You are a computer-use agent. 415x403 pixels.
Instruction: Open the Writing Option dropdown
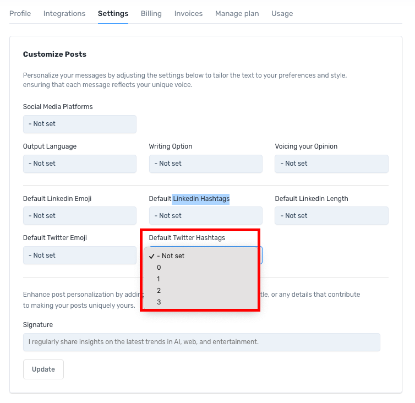(205, 164)
